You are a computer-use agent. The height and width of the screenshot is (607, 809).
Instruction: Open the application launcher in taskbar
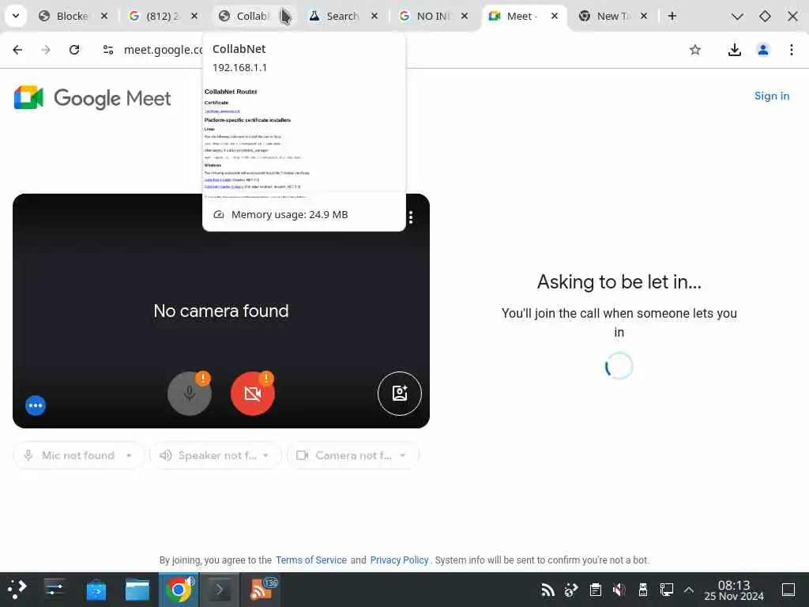(x=17, y=589)
